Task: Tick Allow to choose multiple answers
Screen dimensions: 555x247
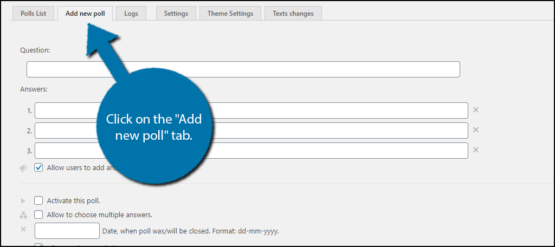Action: [x=39, y=214]
